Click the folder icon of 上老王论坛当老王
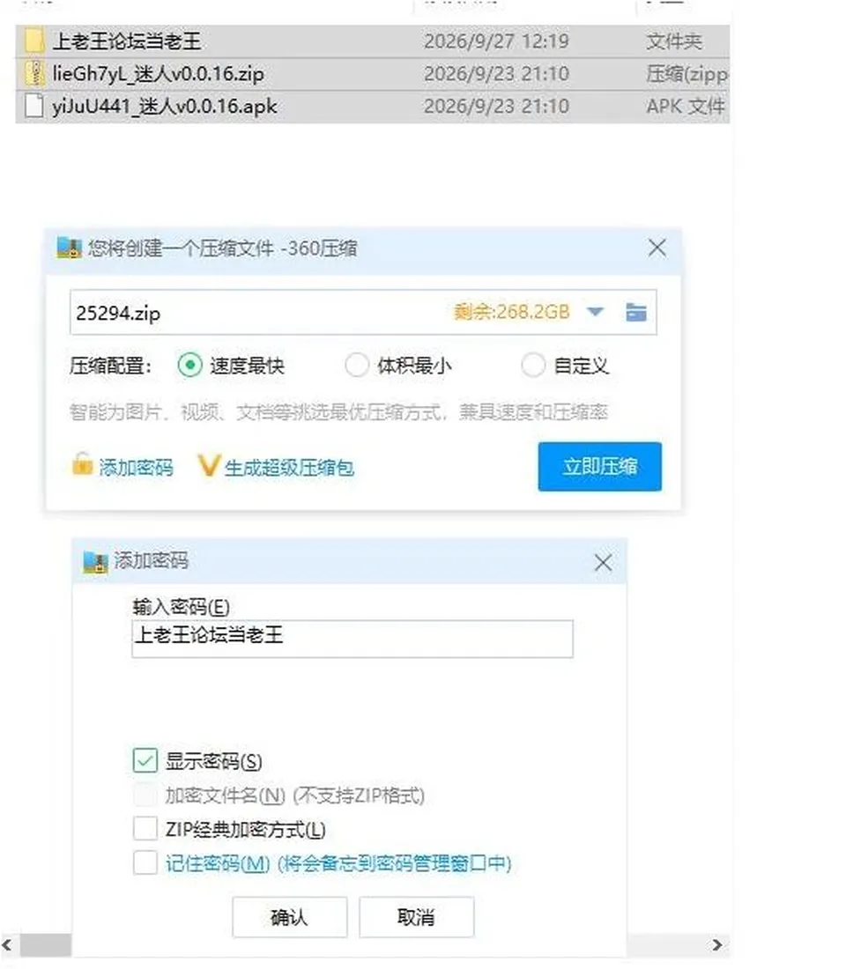This screenshot has height=969, width=846. (34, 41)
